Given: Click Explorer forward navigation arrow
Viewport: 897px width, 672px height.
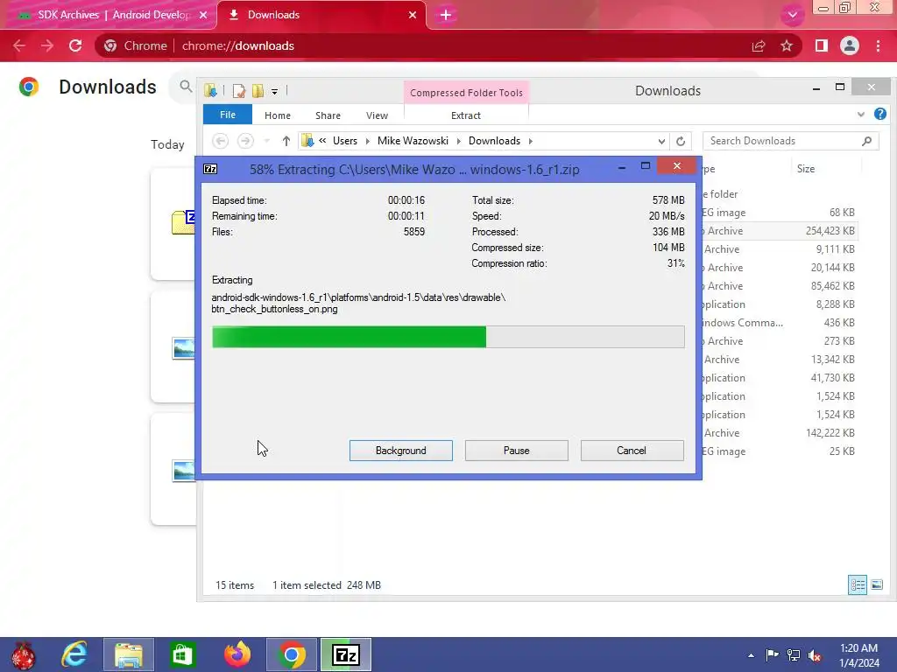Looking at the screenshot, I should (x=245, y=141).
